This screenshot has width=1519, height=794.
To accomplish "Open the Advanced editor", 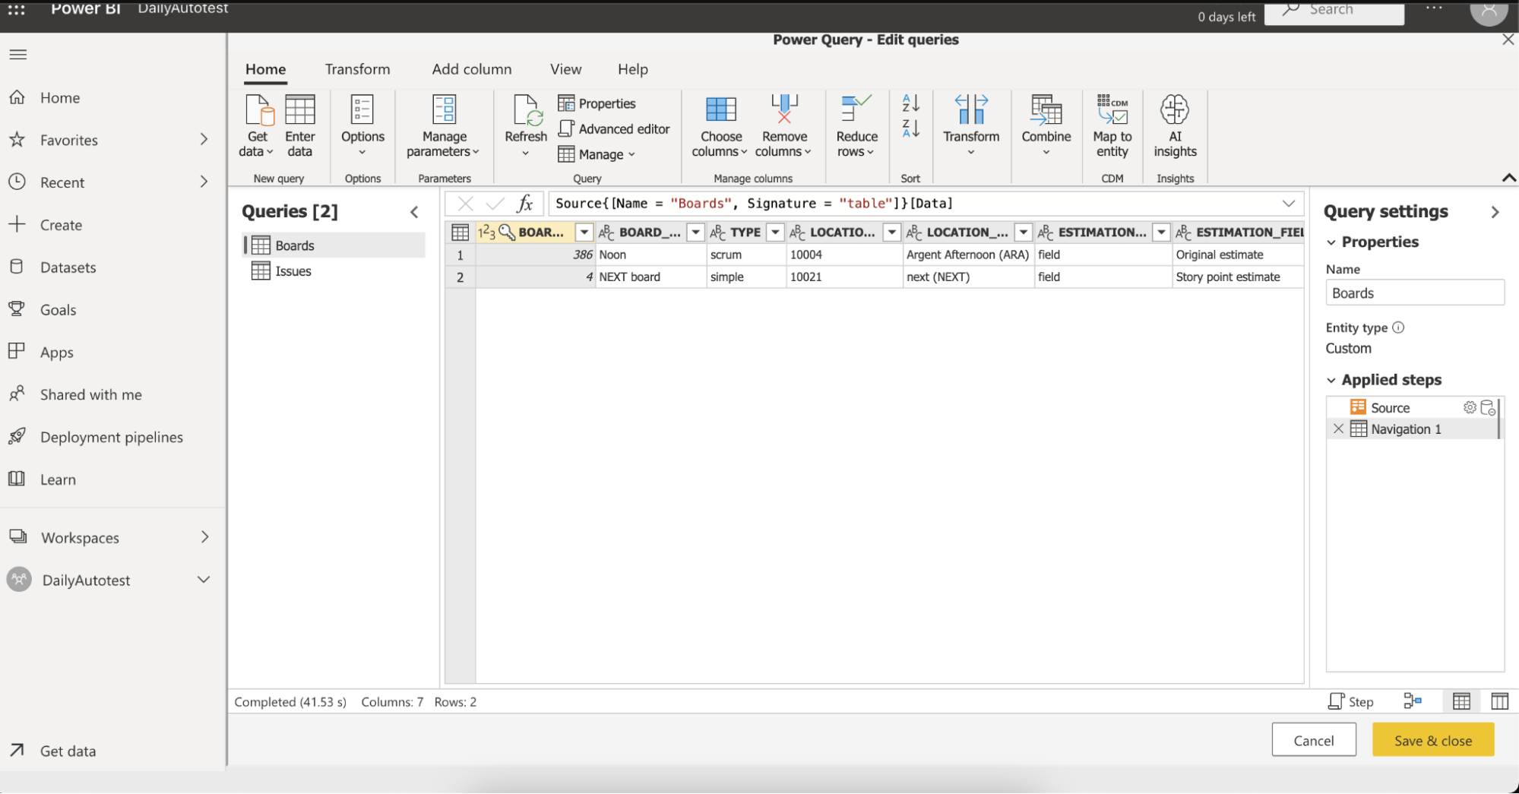I will (615, 129).
